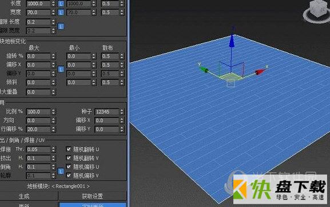330x207 pixels.
Task: Click the 方向 value field
Action: (x=38, y=120)
